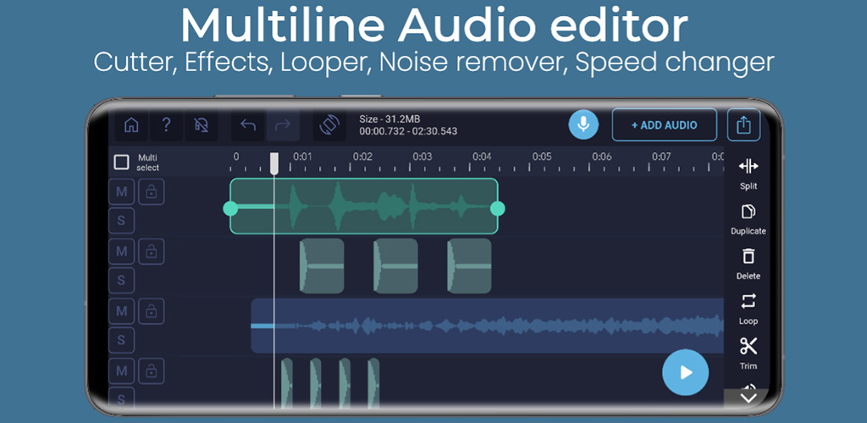Loop the selected clip
This screenshot has height=423, width=867.
(x=748, y=310)
